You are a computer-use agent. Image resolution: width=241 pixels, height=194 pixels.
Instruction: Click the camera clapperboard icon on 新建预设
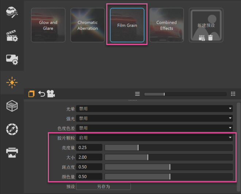click(x=202, y=38)
